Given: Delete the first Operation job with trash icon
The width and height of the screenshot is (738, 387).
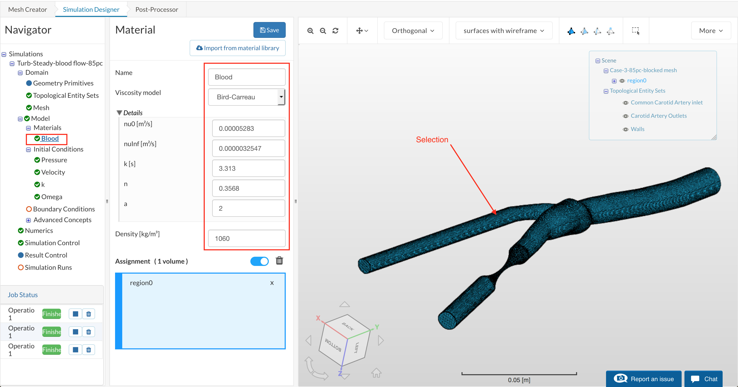Looking at the screenshot, I should (x=88, y=314).
